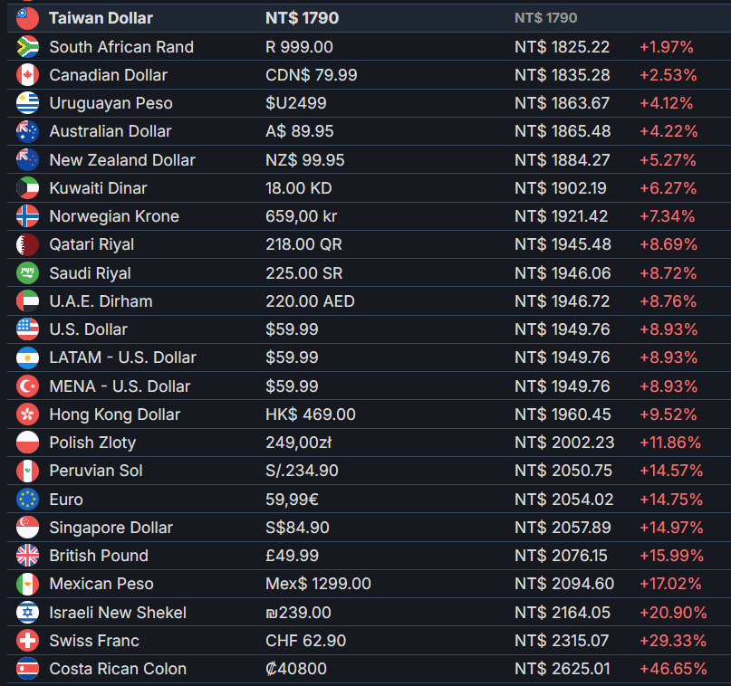This screenshot has width=731, height=686.
Task: Select the Singapore Dollar currency name
Action: (x=111, y=528)
